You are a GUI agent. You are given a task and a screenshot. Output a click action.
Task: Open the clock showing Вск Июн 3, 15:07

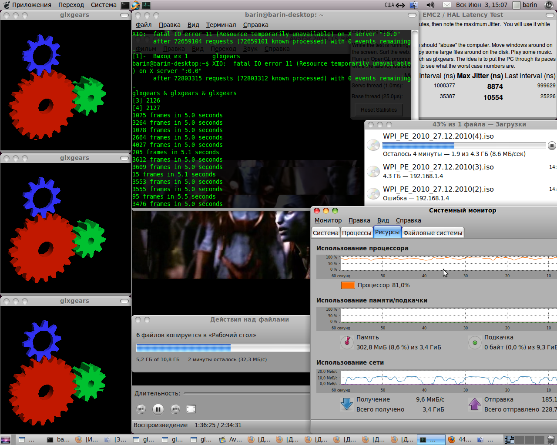(x=482, y=5)
